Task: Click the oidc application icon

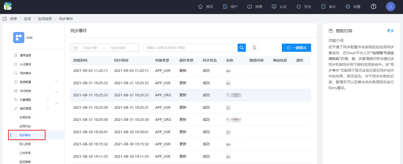Action: [x=19, y=38]
